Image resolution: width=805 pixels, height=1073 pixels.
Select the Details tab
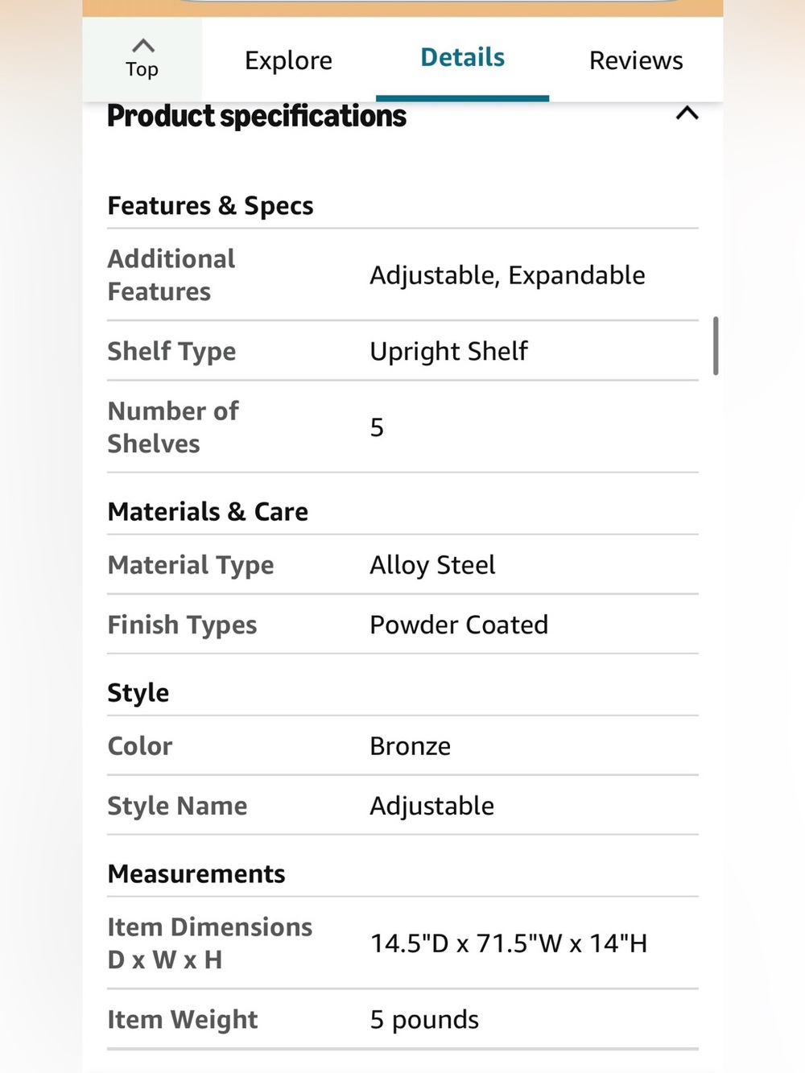click(463, 58)
